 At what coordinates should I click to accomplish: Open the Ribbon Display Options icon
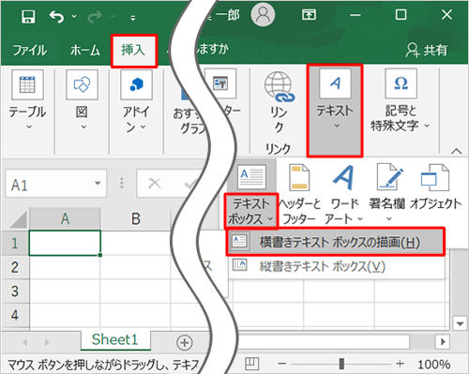coord(309,14)
